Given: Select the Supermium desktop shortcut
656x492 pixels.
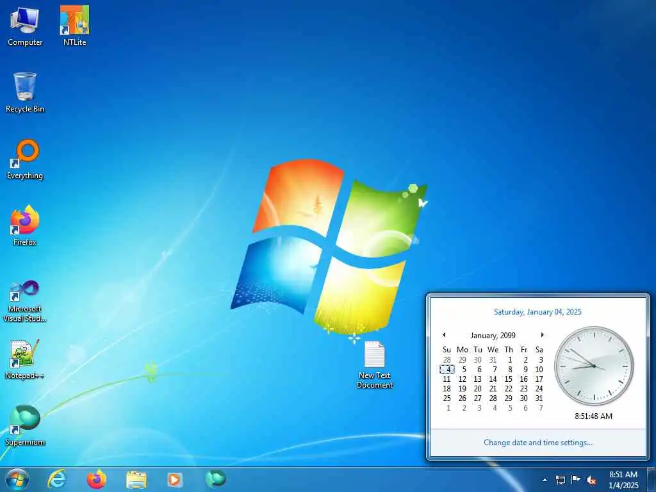Looking at the screenshot, I should tap(25, 425).
